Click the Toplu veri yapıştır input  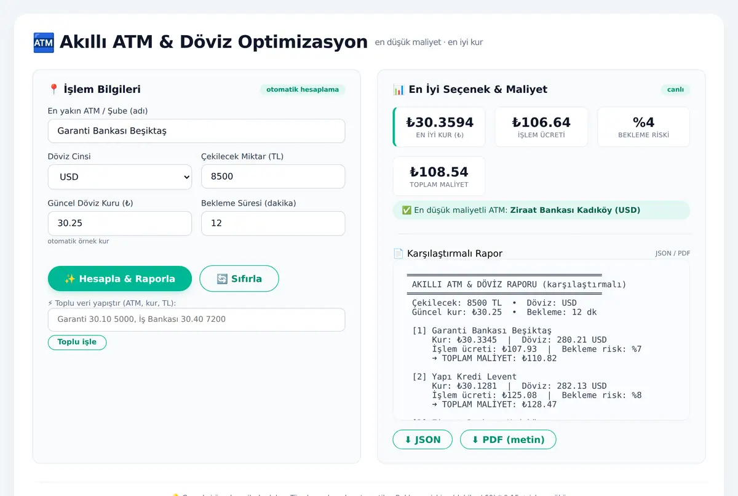196,320
